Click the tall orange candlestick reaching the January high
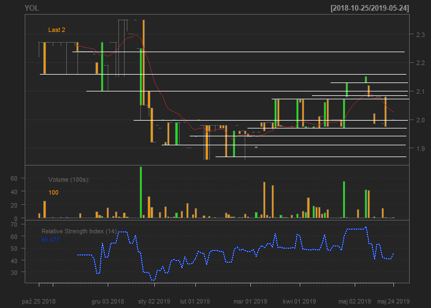Screen dimensions: 431x308 pyautogui.click(x=144, y=62)
